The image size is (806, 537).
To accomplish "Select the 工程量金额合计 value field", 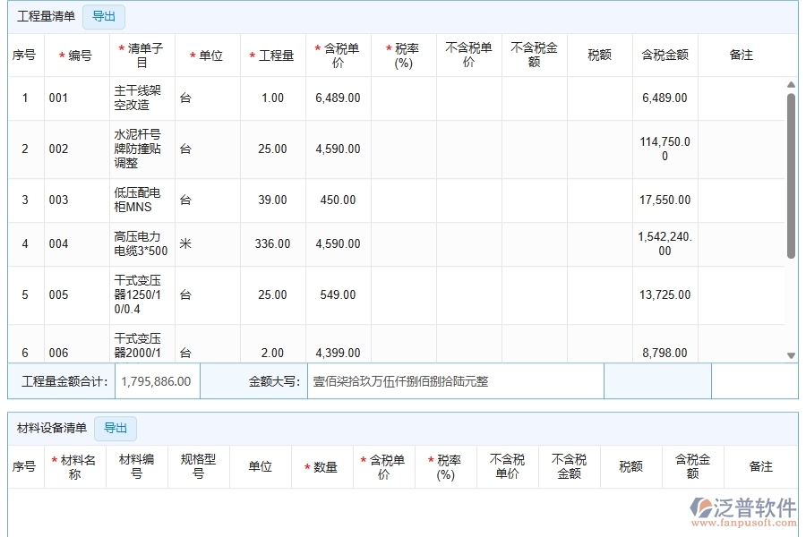I will click(156, 381).
